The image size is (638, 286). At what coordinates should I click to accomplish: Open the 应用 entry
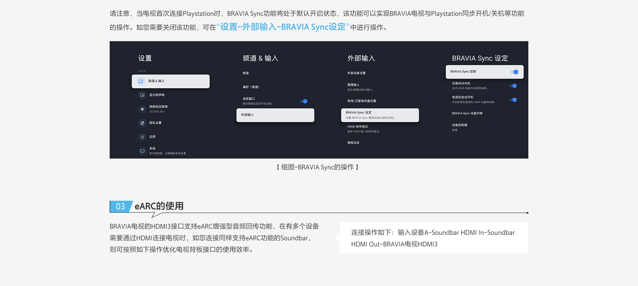coord(152,137)
